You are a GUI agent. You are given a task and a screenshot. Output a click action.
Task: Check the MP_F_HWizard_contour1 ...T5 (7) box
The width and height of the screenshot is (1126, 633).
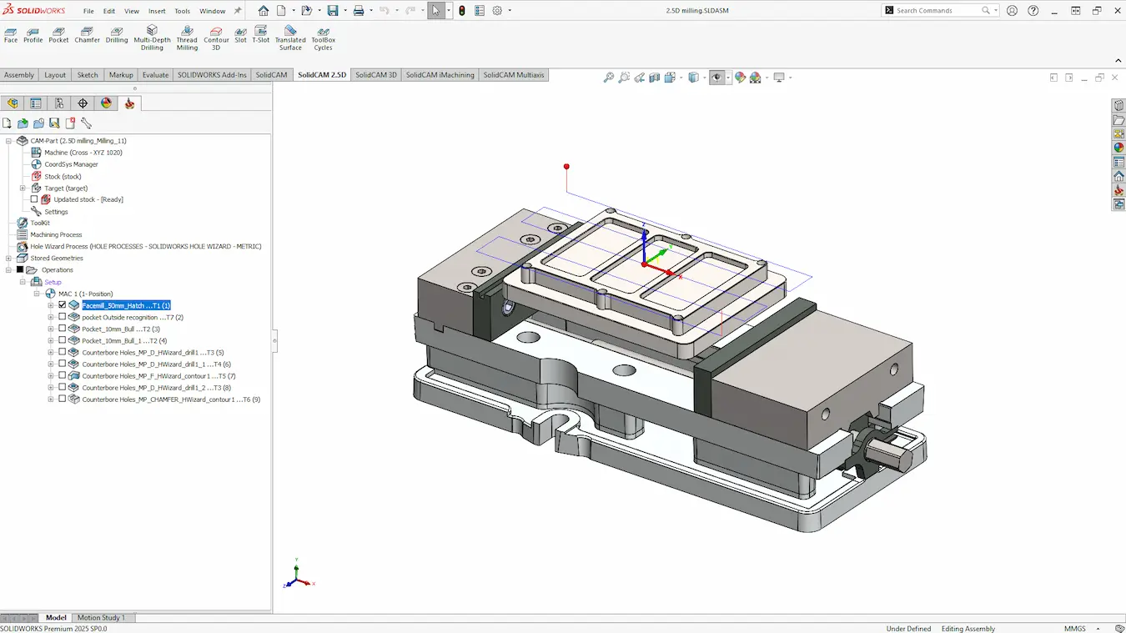62,375
